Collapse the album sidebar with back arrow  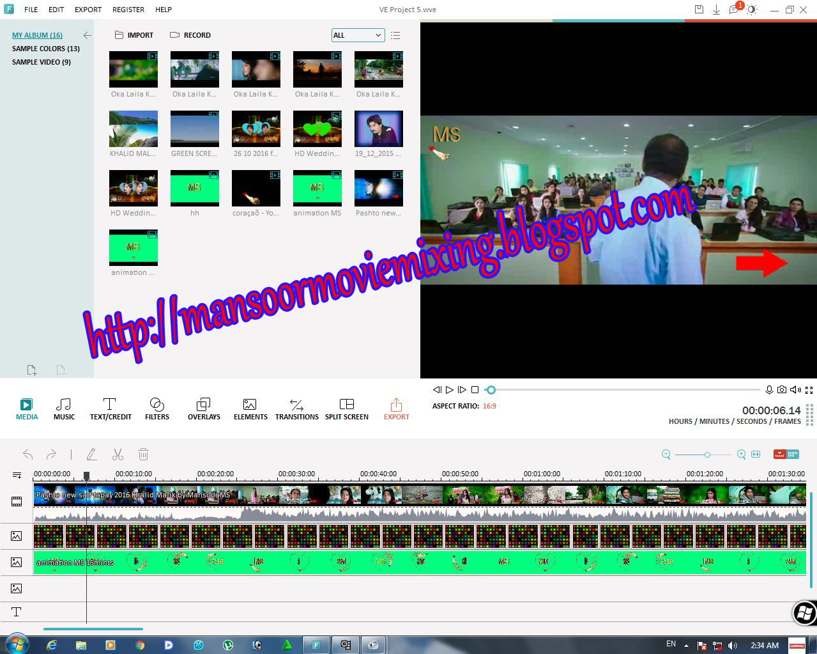(x=88, y=35)
